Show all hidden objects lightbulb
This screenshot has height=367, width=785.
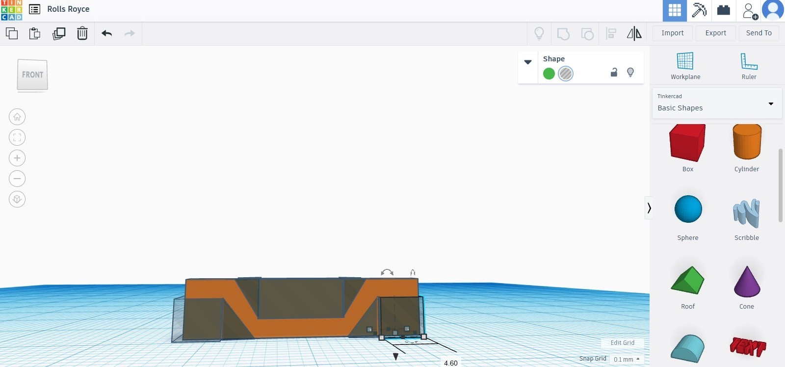[x=539, y=33]
